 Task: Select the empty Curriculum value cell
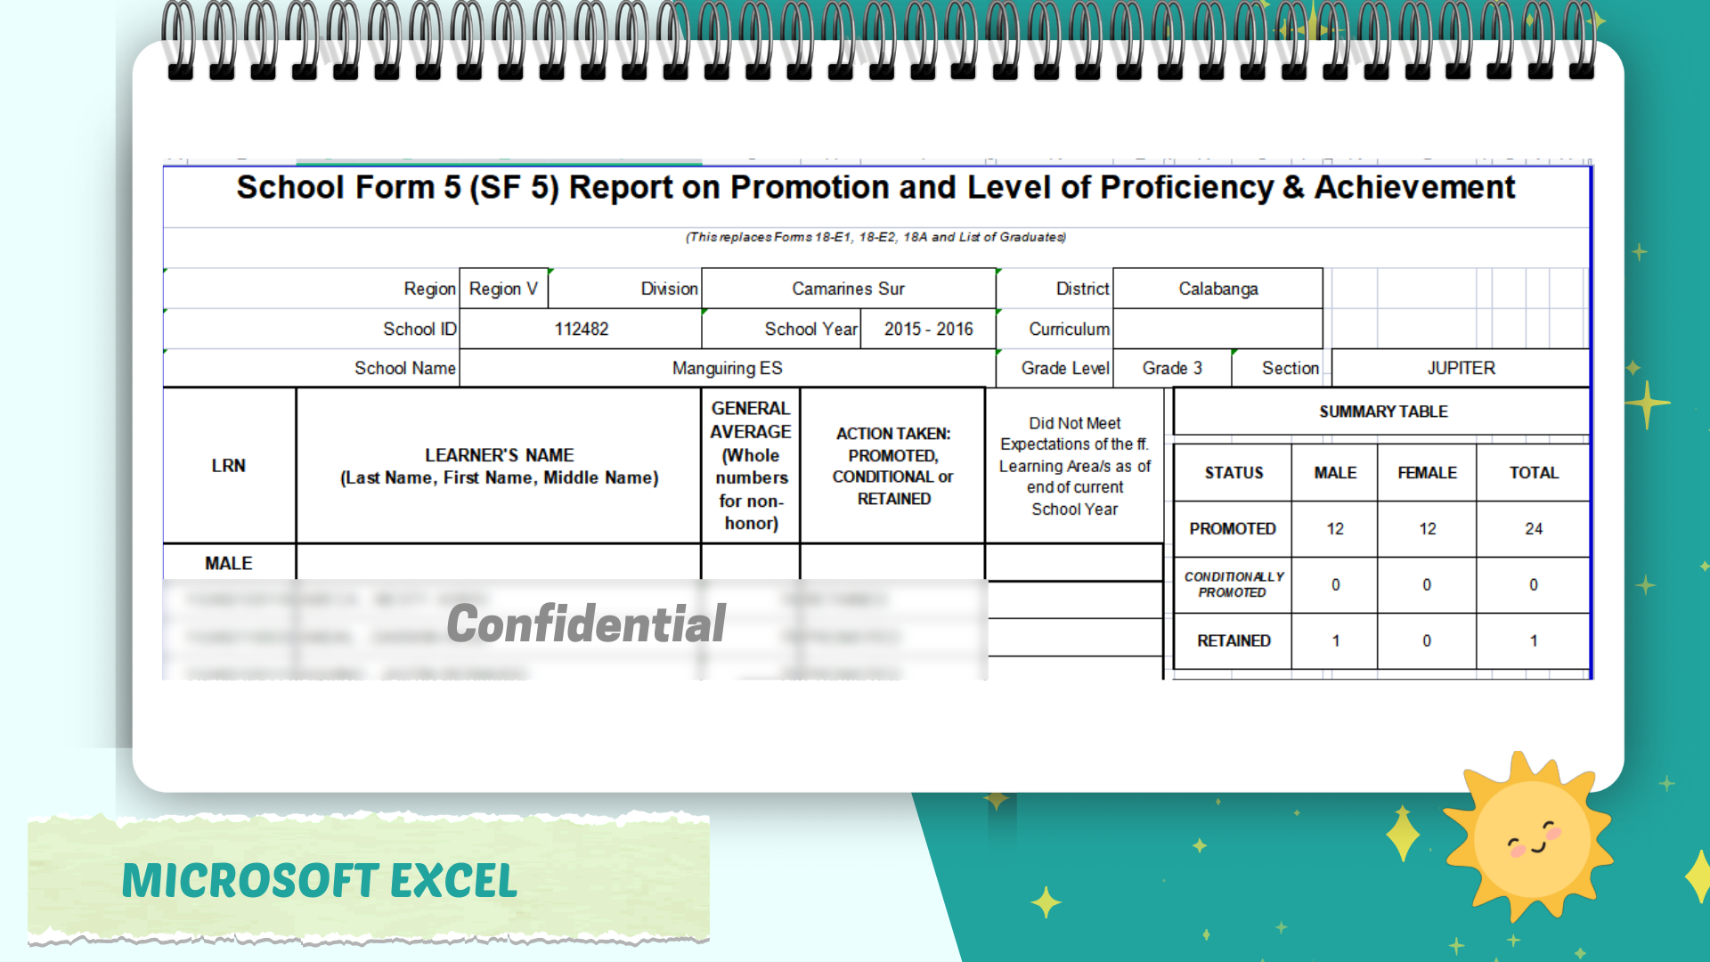(x=1217, y=329)
